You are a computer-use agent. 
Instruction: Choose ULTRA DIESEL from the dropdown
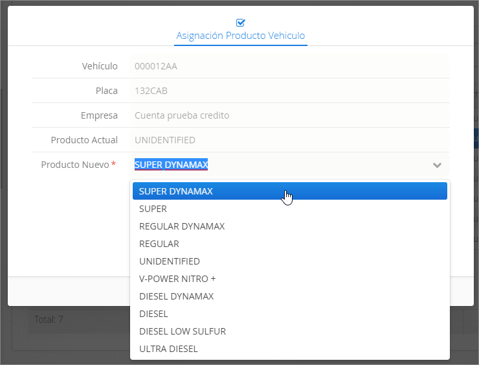289,349
